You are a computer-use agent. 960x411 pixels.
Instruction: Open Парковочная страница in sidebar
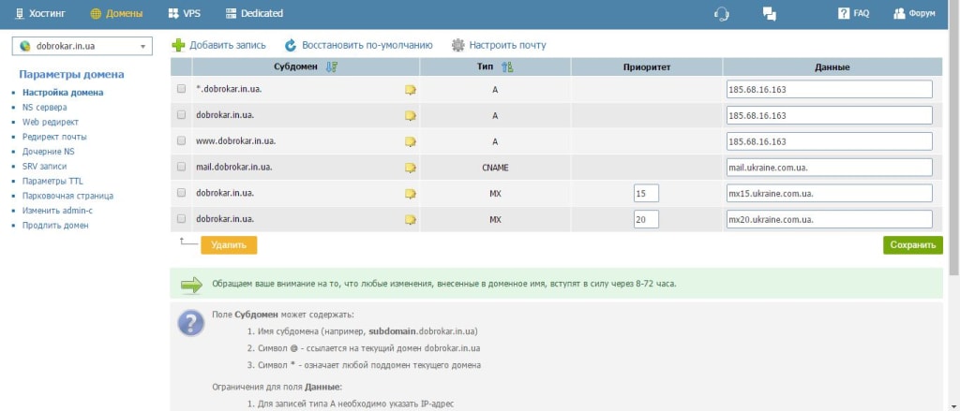click(67, 196)
